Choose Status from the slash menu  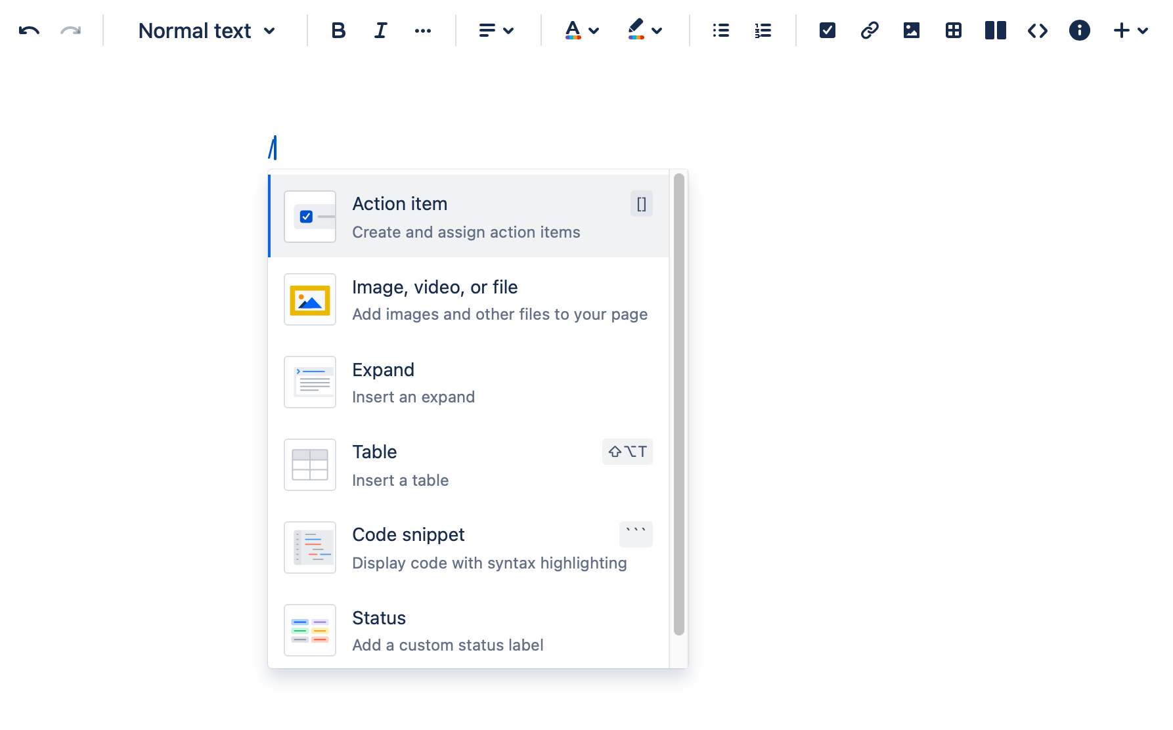pos(468,631)
